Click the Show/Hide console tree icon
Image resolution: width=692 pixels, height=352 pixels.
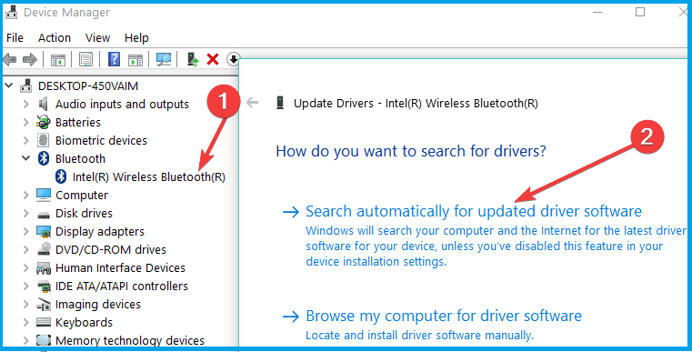point(58,59)
